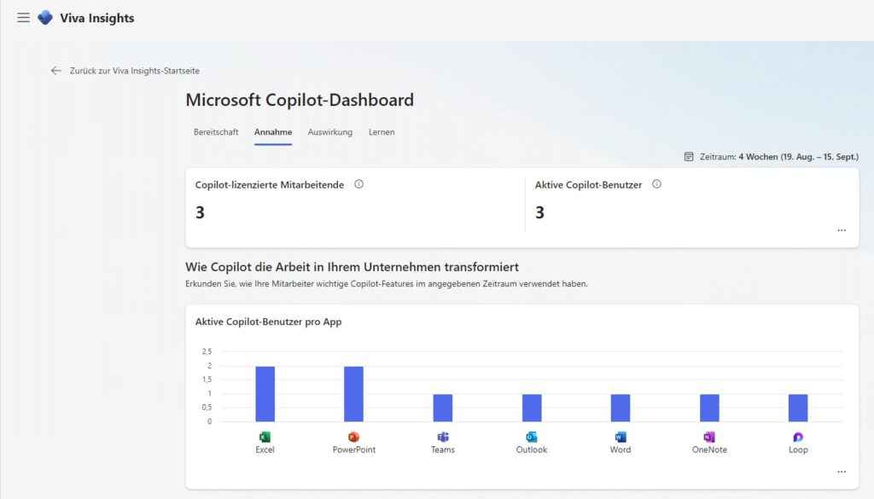Click the Viva Insights logo icon
The width and height of the screenshot is (874, 499).
[45, 18]
